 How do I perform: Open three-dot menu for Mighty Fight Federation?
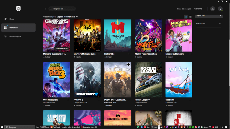tap(160, 54)
